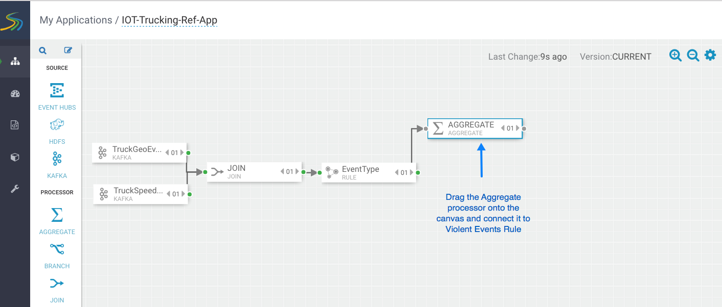722x307 pixels.
Task: Search components with the magnifier icon
Action: 43,50
